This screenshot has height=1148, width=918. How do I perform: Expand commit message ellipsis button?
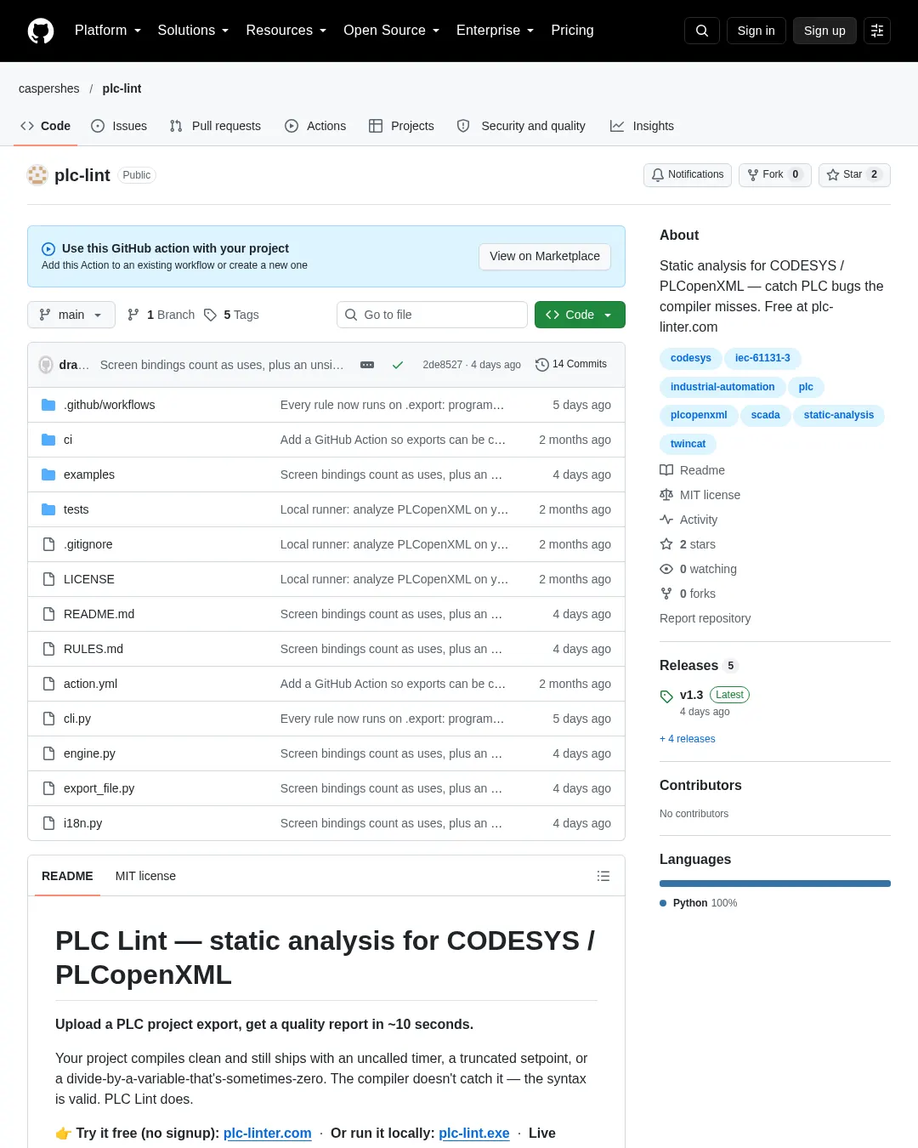click(x=367, y=365)
